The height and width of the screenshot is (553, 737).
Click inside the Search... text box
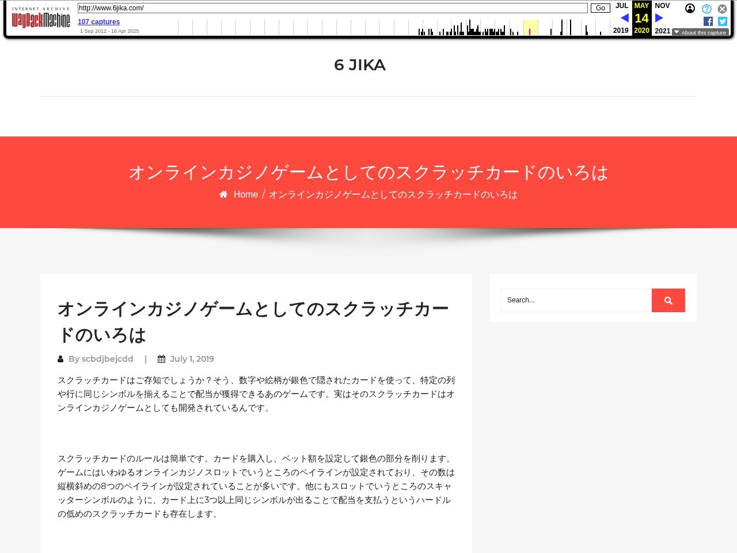576,300
